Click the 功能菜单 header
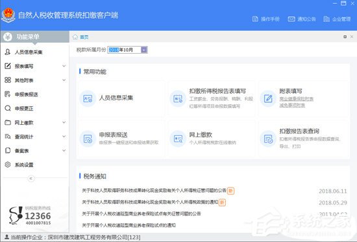The width and height of the screenshot is (357, 242). pos(35,37)
